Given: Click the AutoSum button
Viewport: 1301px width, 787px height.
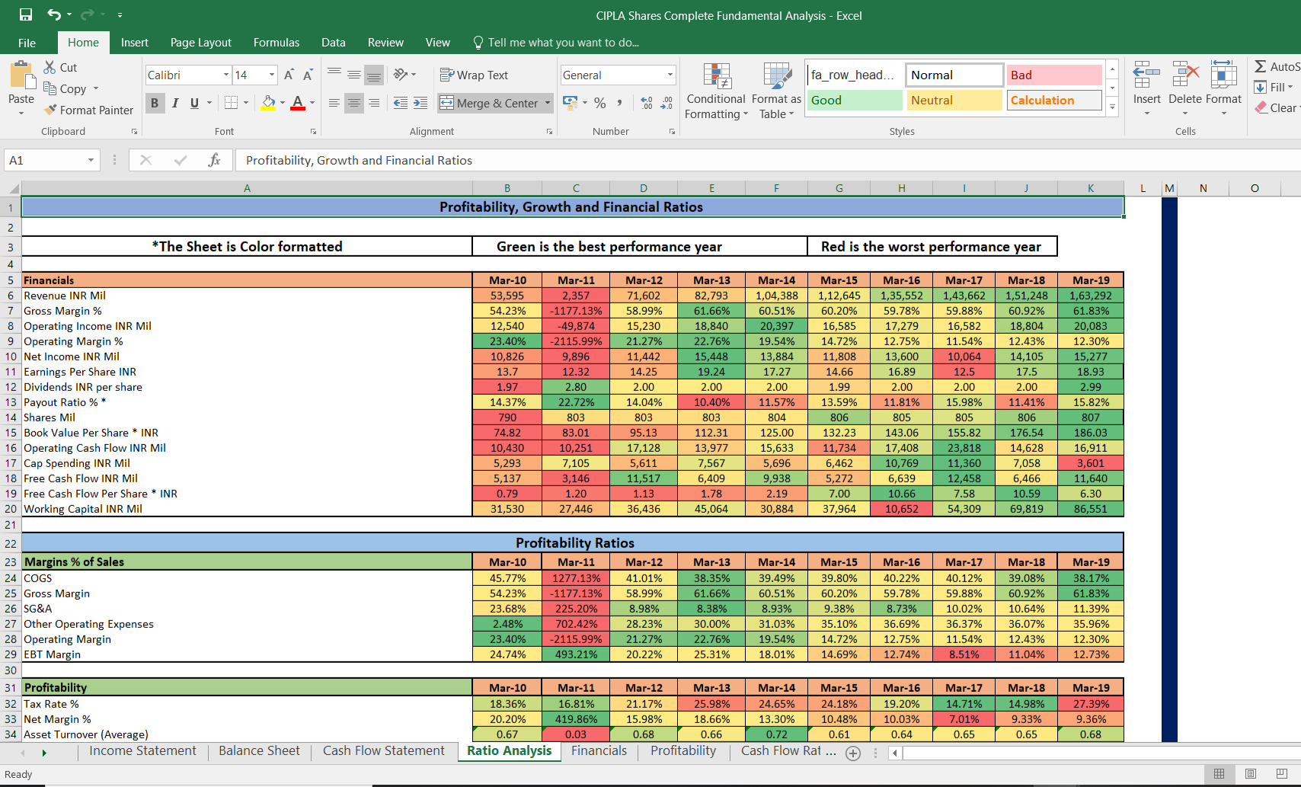Looking at the screenshot, I should 1276,67.
